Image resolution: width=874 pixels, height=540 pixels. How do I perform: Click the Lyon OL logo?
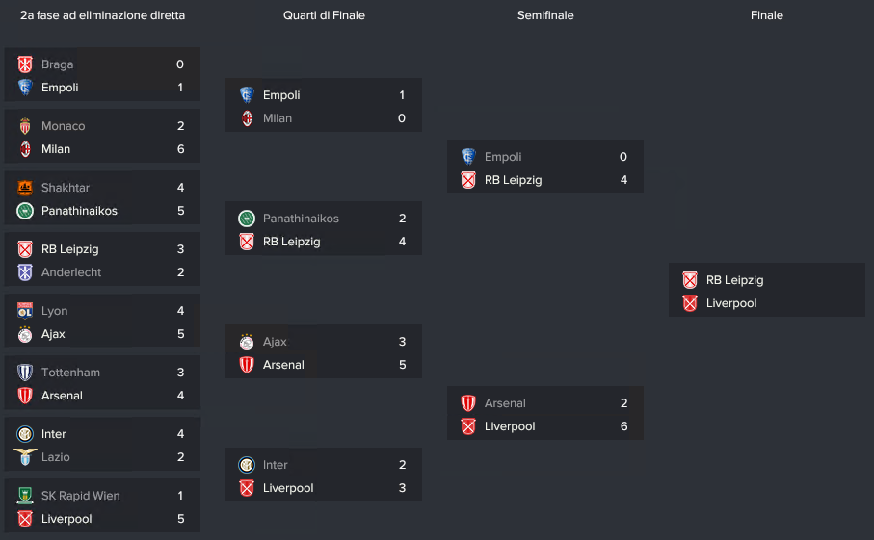25,311
